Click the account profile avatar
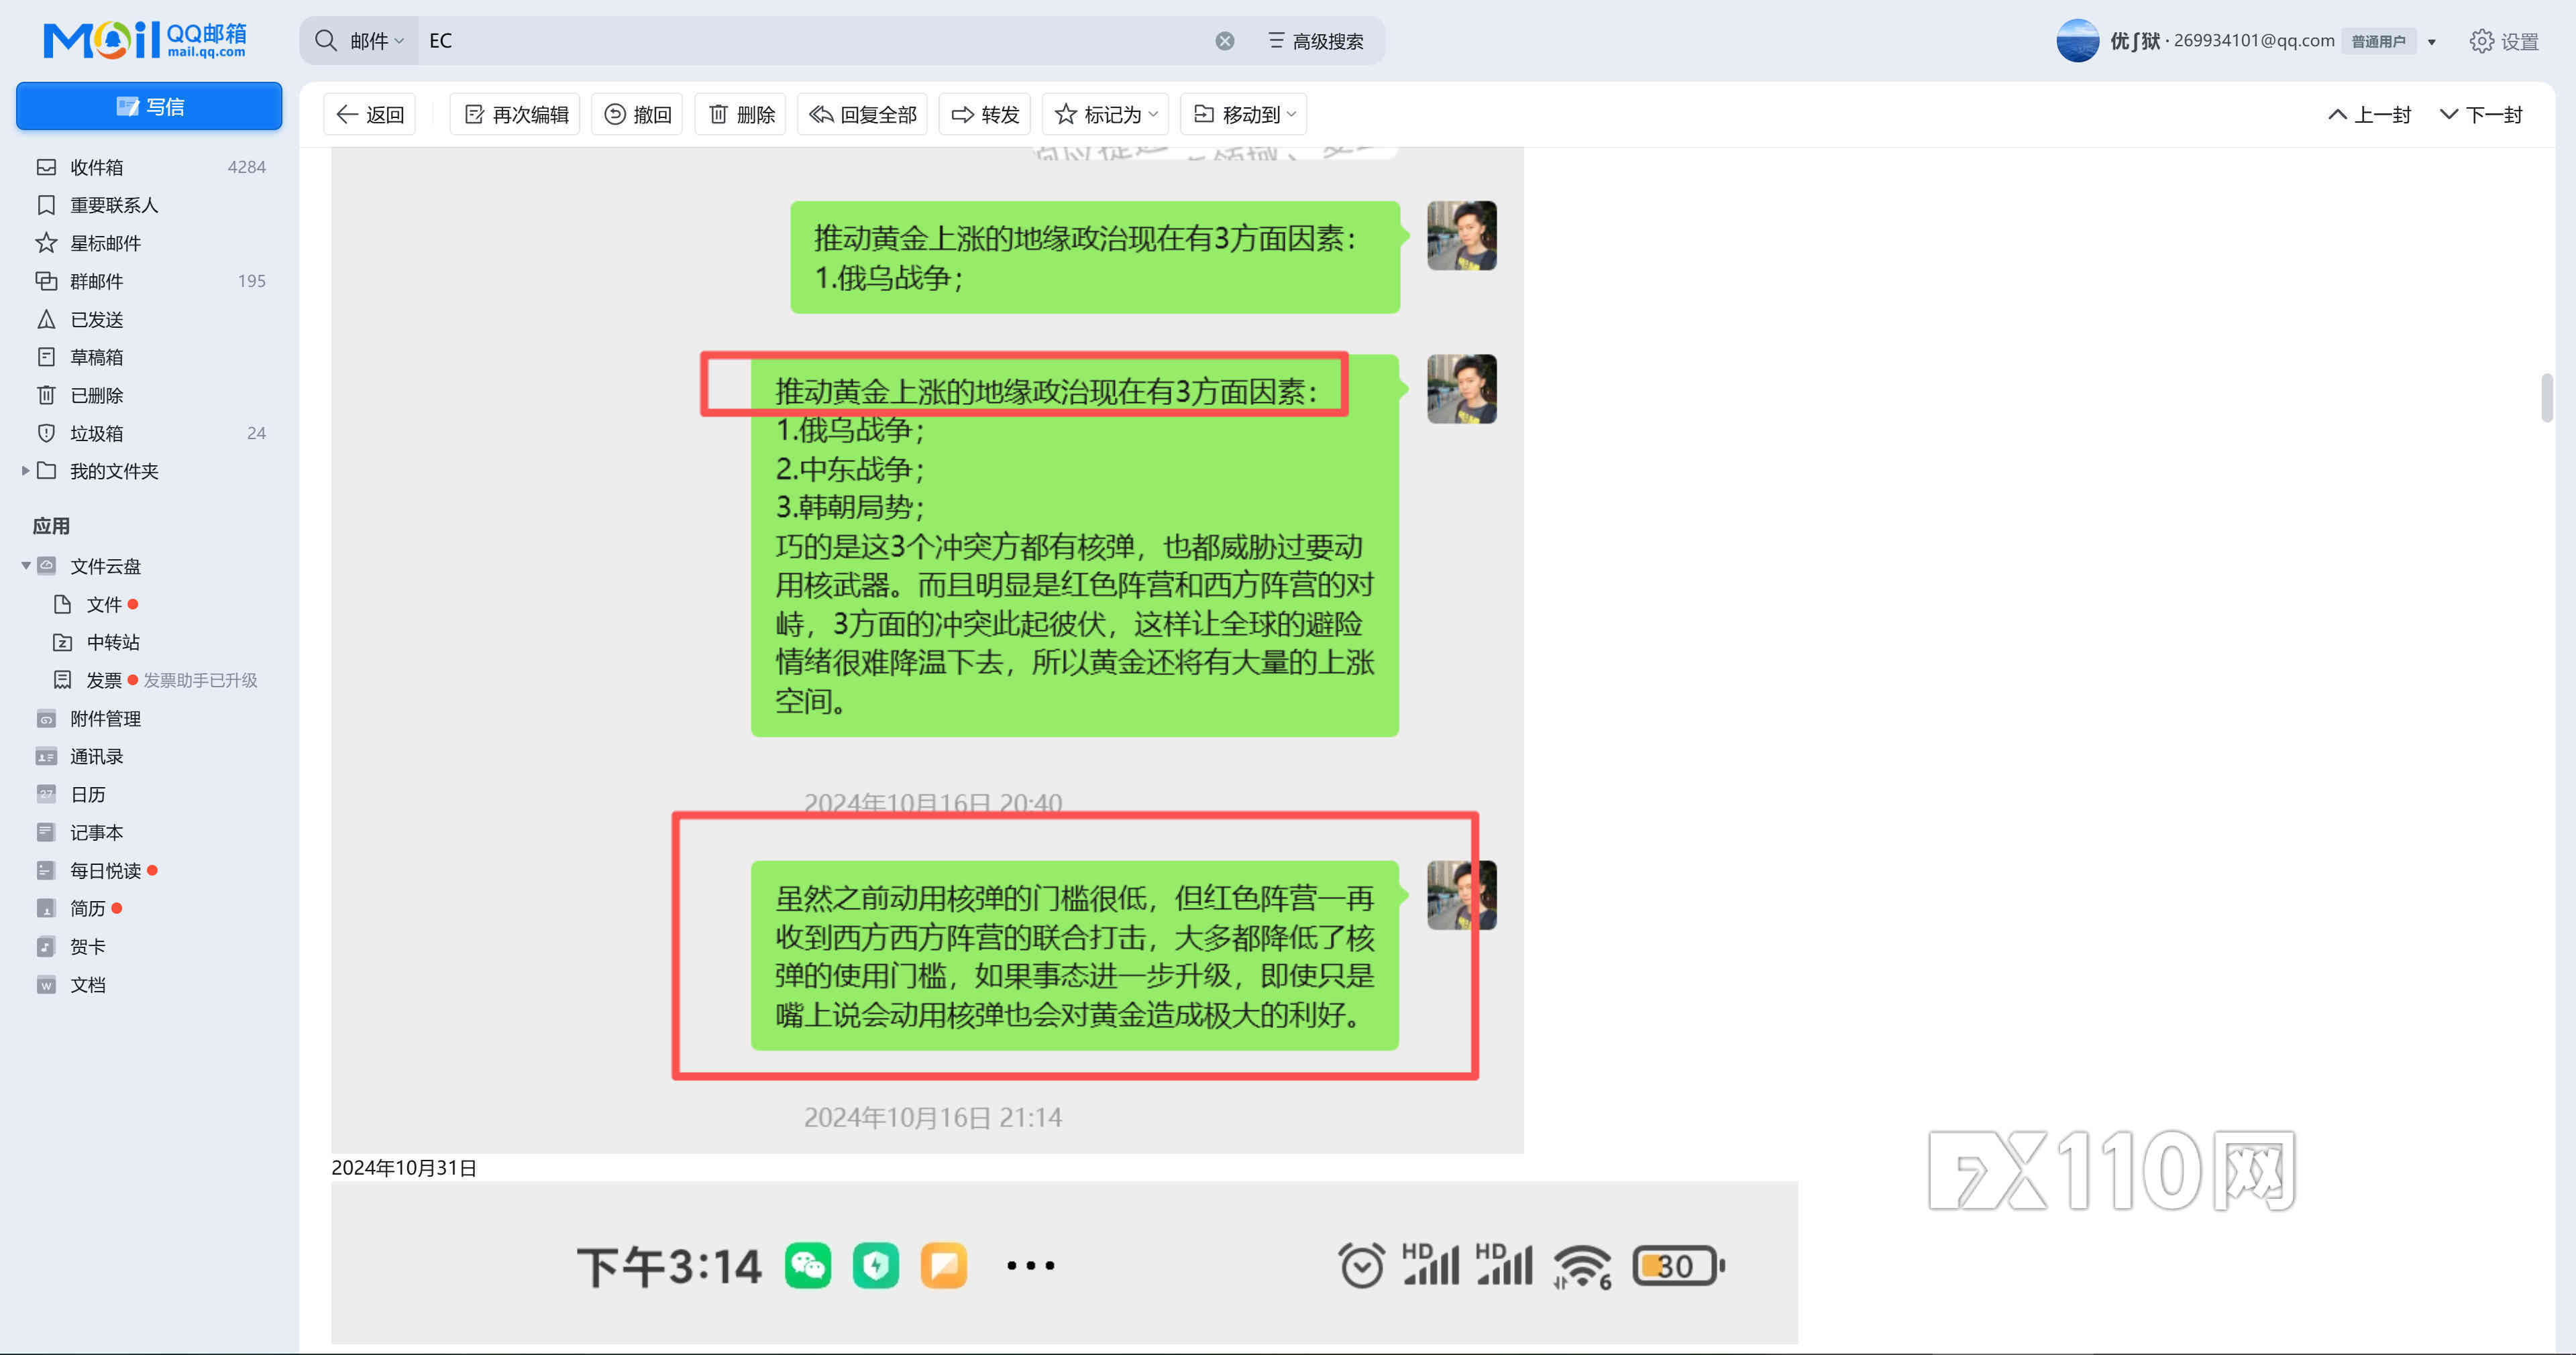The image size is (2576, 1355). [x=2077, y=41]
